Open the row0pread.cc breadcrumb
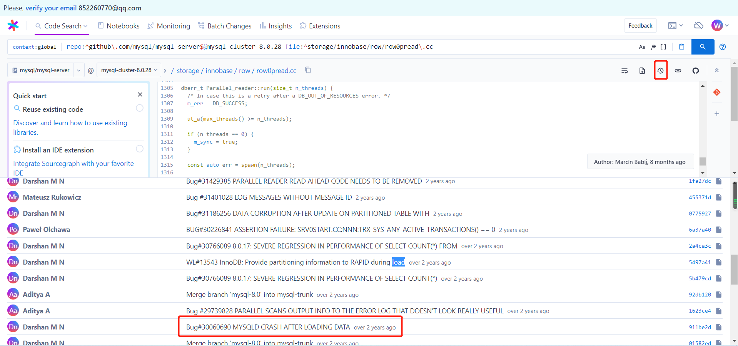738x346 pixels. (276, 71)
